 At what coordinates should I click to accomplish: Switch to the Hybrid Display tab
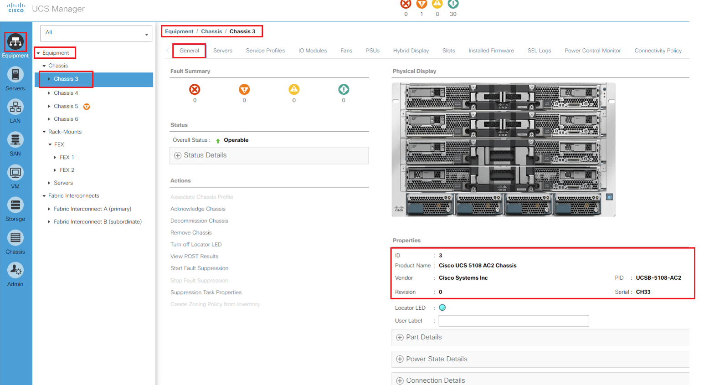click(x=411, y=51)
